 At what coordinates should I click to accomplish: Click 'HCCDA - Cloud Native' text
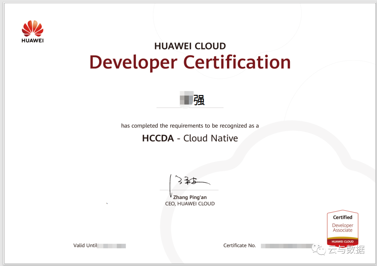tap(190, 139)
